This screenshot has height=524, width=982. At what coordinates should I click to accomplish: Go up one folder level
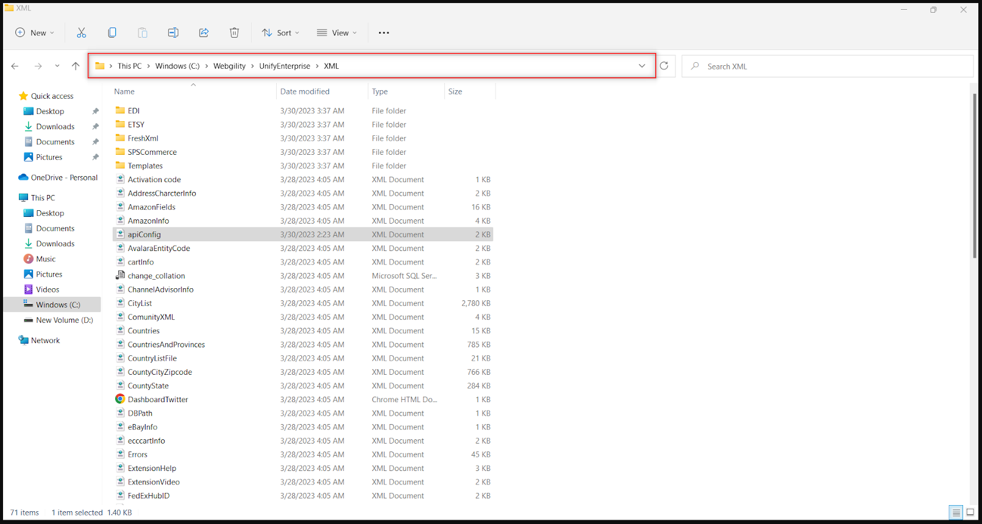pos(76,66)
